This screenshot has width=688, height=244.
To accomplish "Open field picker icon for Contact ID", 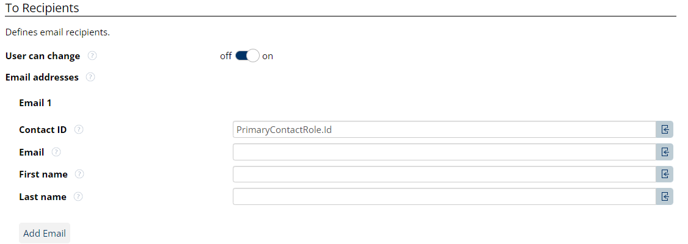I will tap(665, 130).
